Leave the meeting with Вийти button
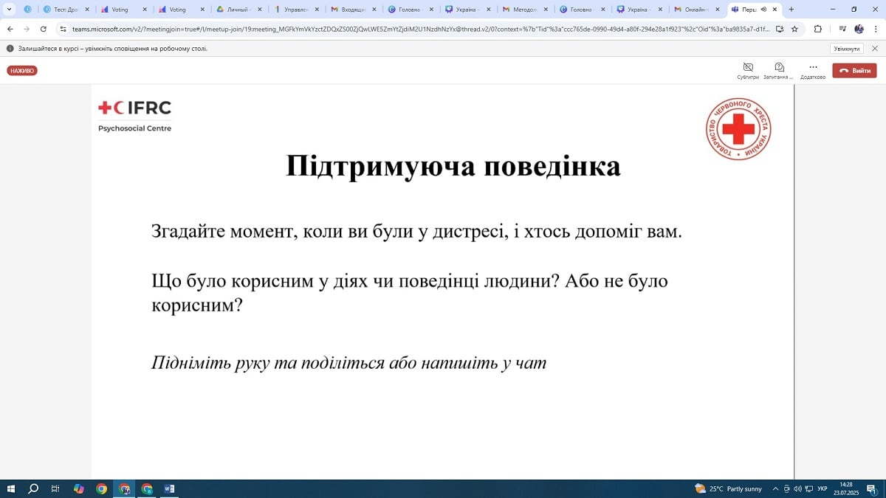This screenshot has height=498, width=886. 854,71
